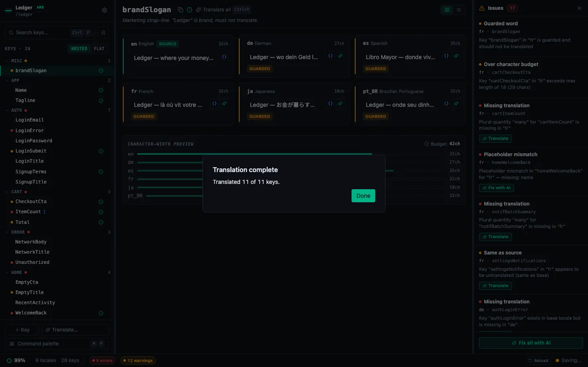AI translate the Brazilian Portuguese card
This screenshot has height=367, width=588.
[x=456, y=104]
